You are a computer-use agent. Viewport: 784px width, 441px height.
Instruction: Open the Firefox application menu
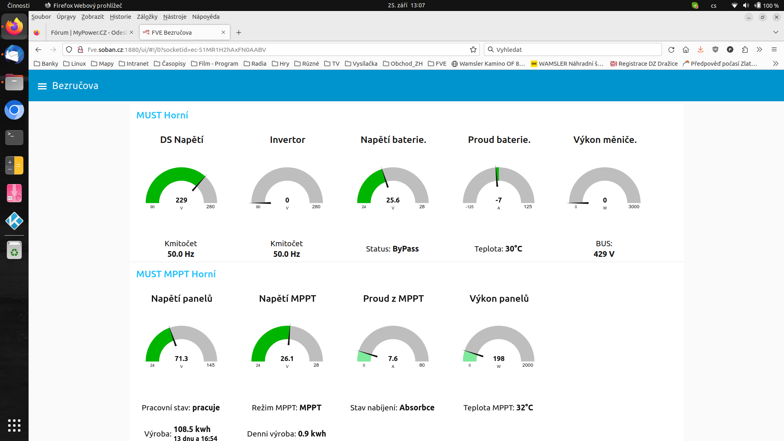[774, 50]
